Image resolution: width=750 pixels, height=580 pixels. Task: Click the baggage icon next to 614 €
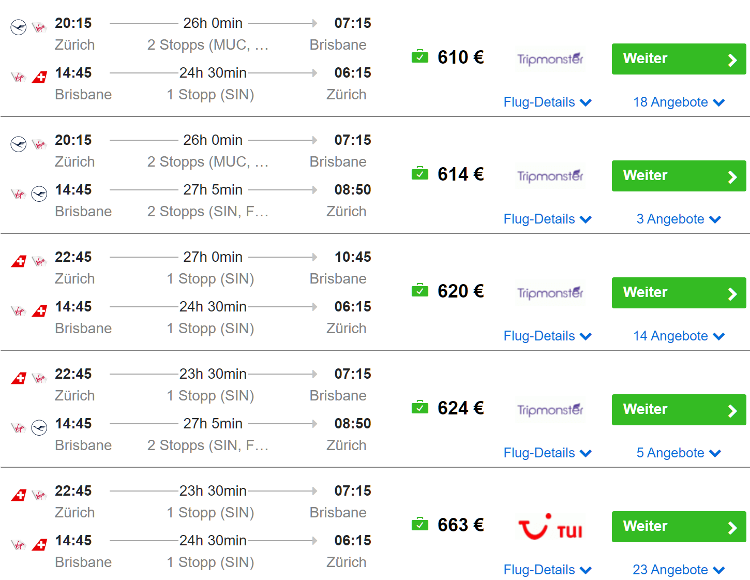coord(419,173)
